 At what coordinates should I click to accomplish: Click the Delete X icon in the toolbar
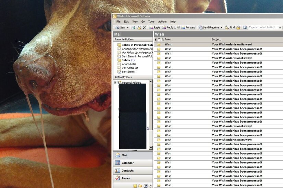pyautogui.click(x=144, y=27)
